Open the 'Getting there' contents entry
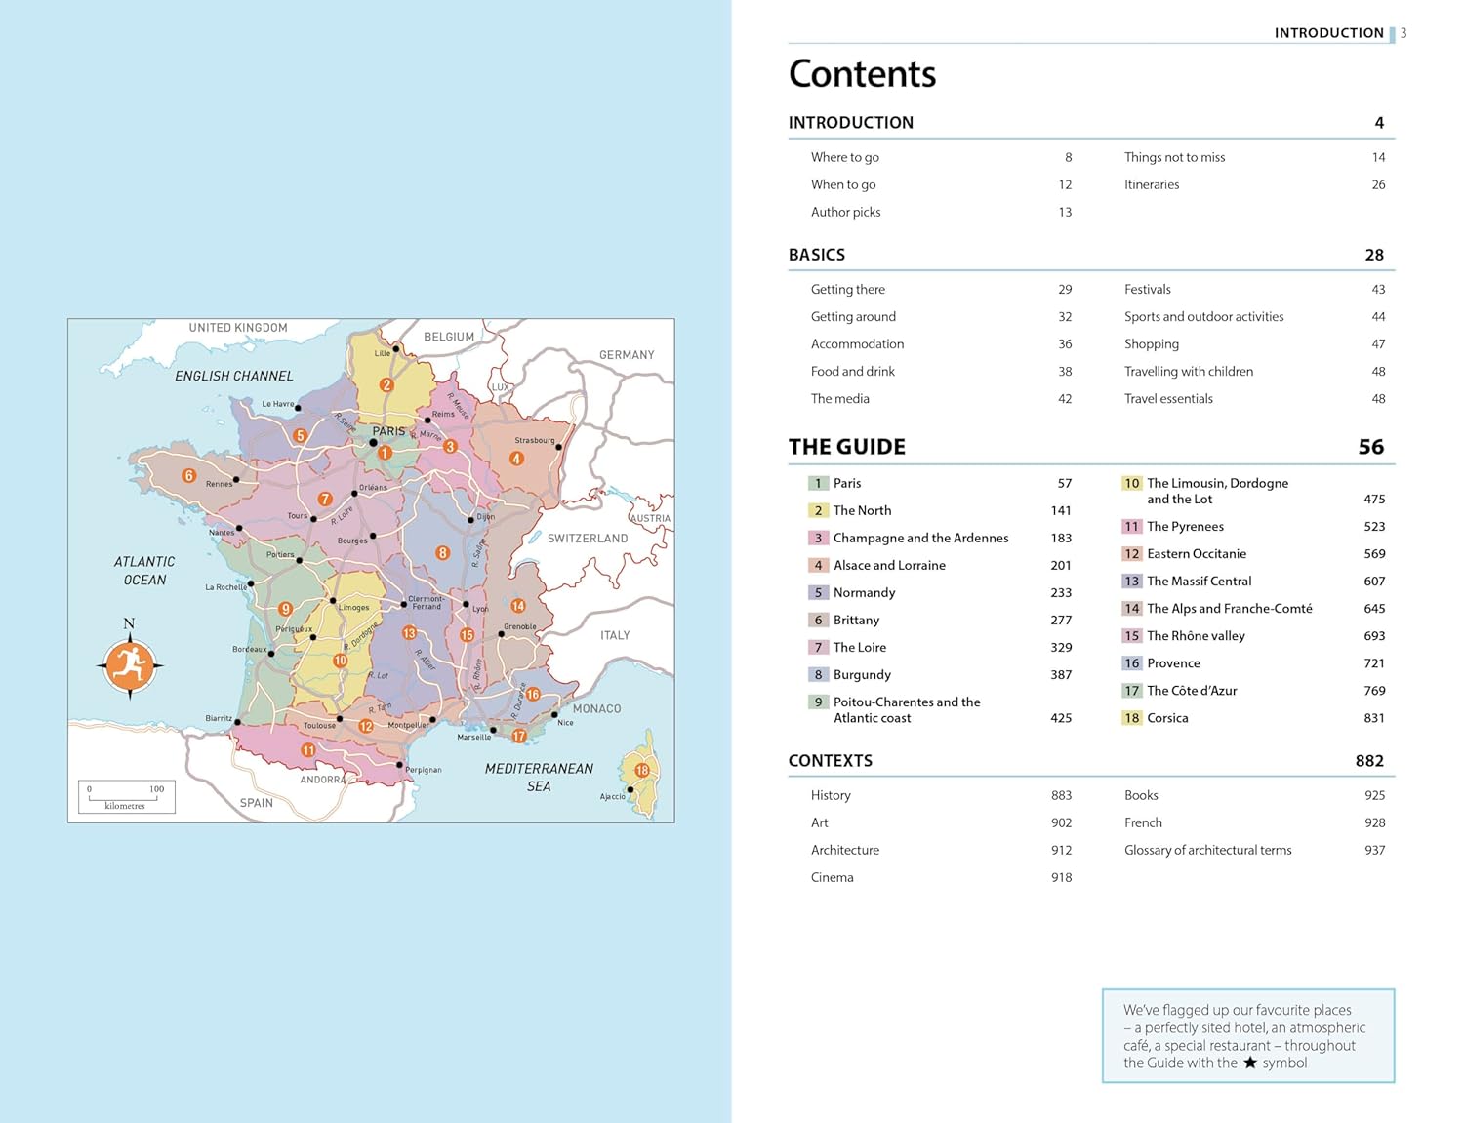This screenshot has height=1123, width=1464. (848, 290)
